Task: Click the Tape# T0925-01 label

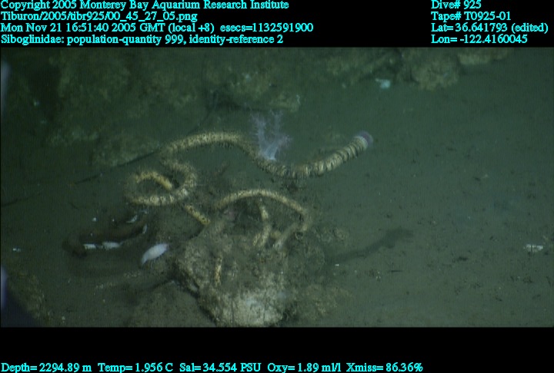Action: (x=471, y=16)
